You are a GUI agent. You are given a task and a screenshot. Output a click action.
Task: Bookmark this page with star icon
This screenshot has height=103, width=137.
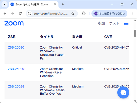tap(73, 13)
